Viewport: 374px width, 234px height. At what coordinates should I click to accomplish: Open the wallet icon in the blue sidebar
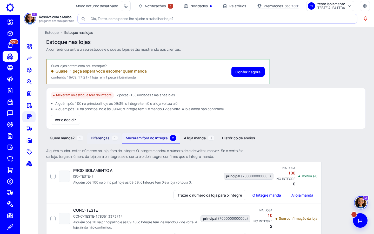pyautogui.click(x=10, y=147)
